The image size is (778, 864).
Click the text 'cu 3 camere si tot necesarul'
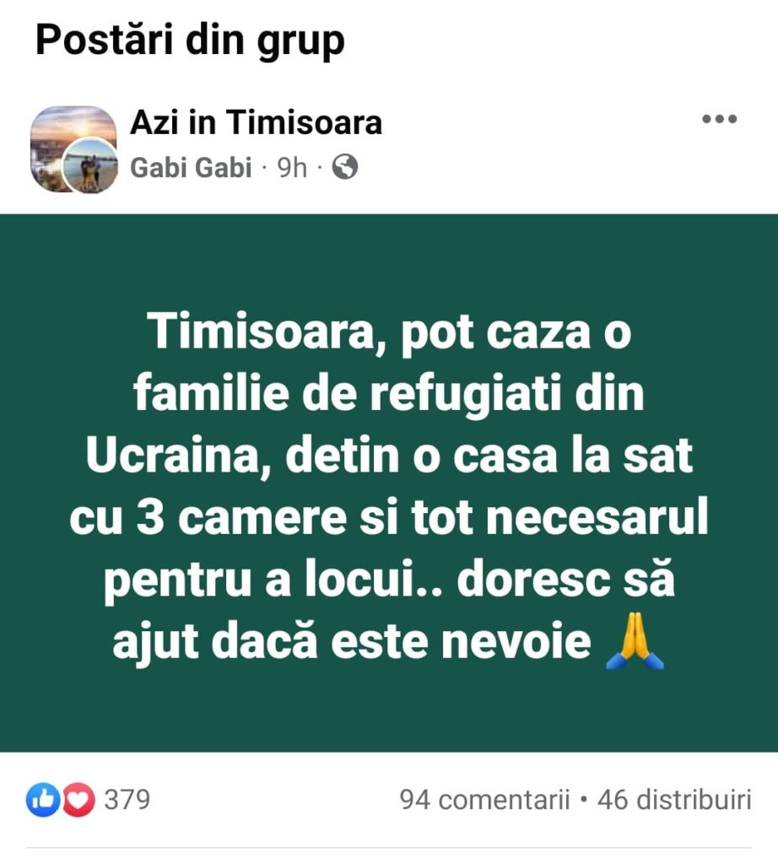(389, 517)
